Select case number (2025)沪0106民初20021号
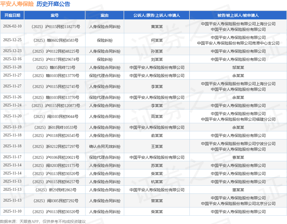Screen dimensions: 287x224 [x=56, y=157]
